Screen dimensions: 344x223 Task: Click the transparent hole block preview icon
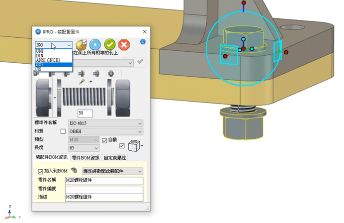(x=134, y=146)
